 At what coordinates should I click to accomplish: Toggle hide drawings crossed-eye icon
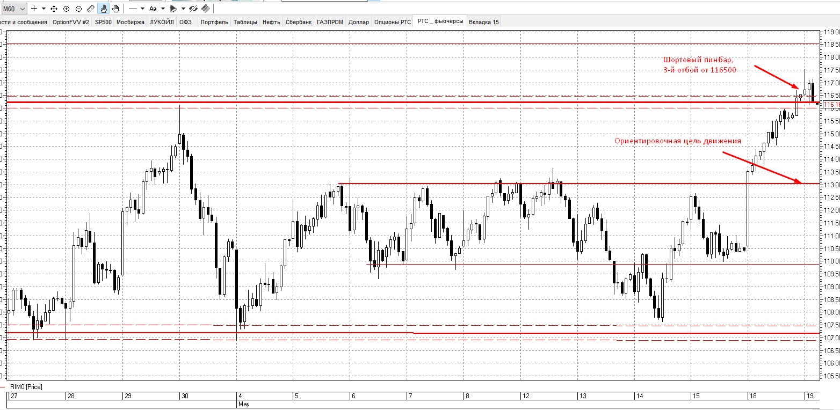(194, 9)
